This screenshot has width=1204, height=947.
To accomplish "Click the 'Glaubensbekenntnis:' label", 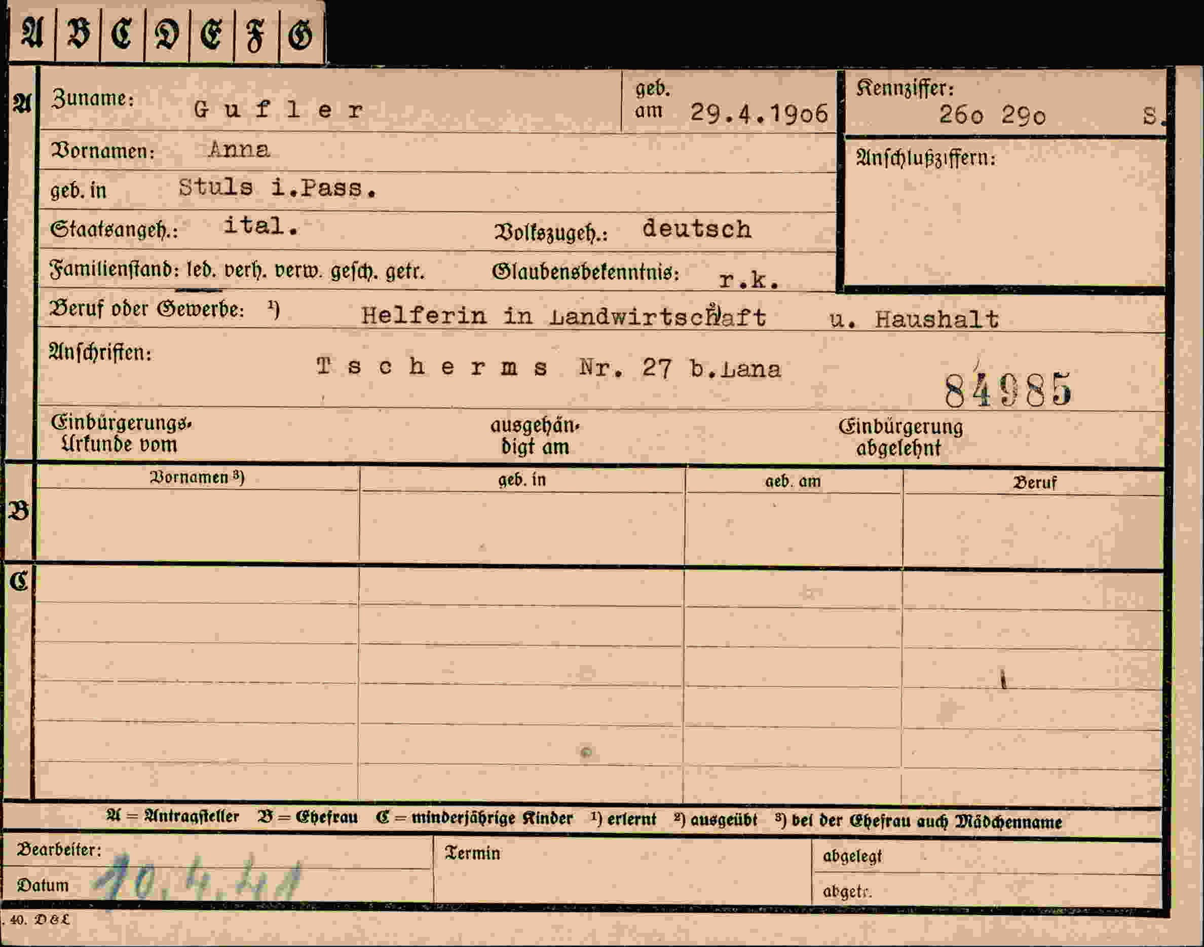I will coord(586,272).
